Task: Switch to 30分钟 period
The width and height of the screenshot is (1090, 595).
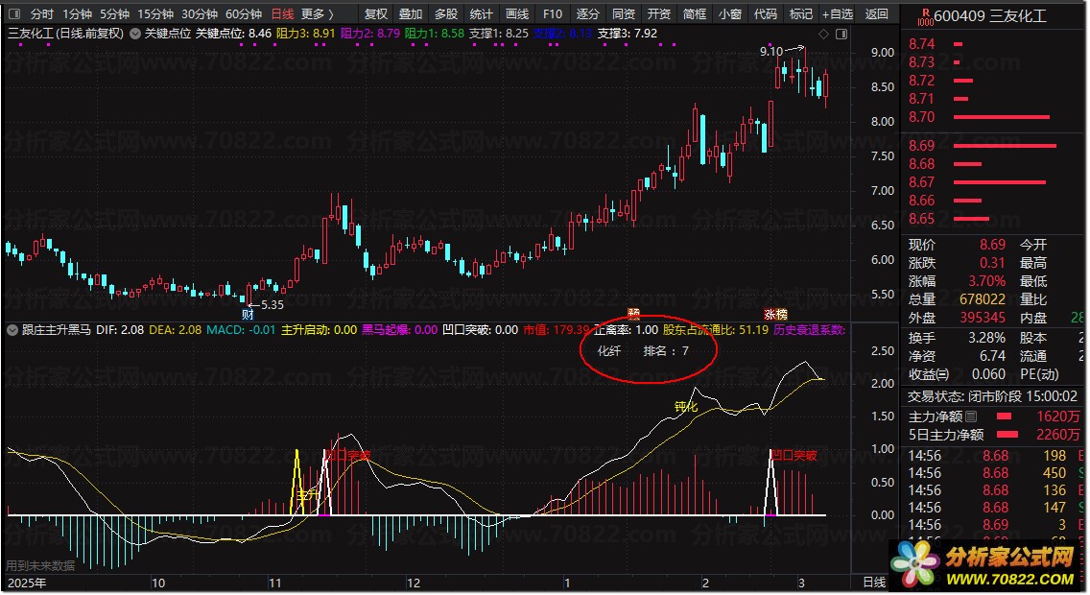Action: coord(200,13)
